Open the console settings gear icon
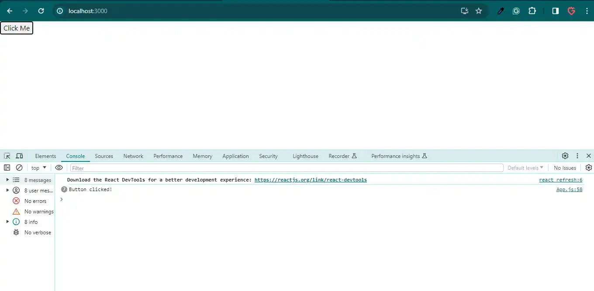Image resolution: width=594 pixels, height=291 pixels. (x=588, y=168)
